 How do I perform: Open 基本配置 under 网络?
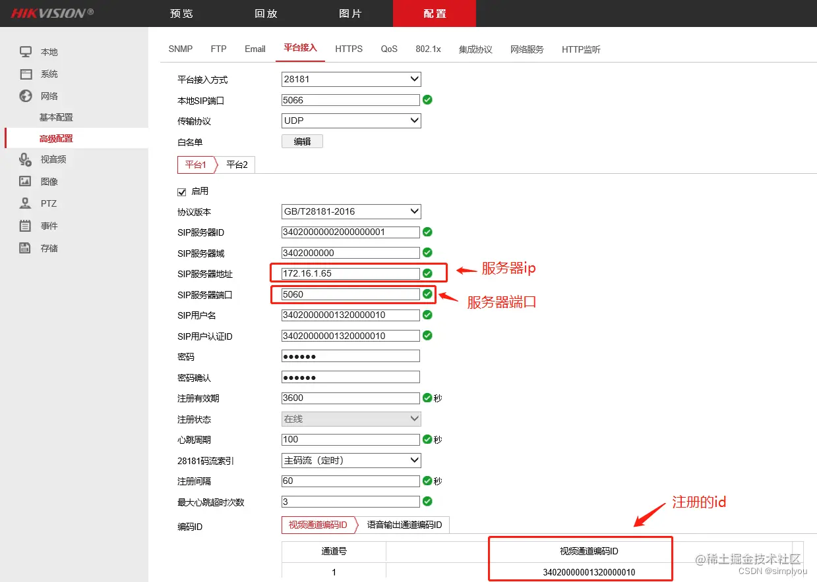(56, 117)
